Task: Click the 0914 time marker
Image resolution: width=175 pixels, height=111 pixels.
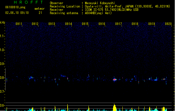Action: pyautogui.click(x=68, y=24)
